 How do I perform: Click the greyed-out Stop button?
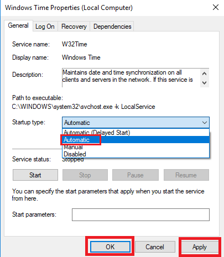pyautogui.click(x=85, y=175)
